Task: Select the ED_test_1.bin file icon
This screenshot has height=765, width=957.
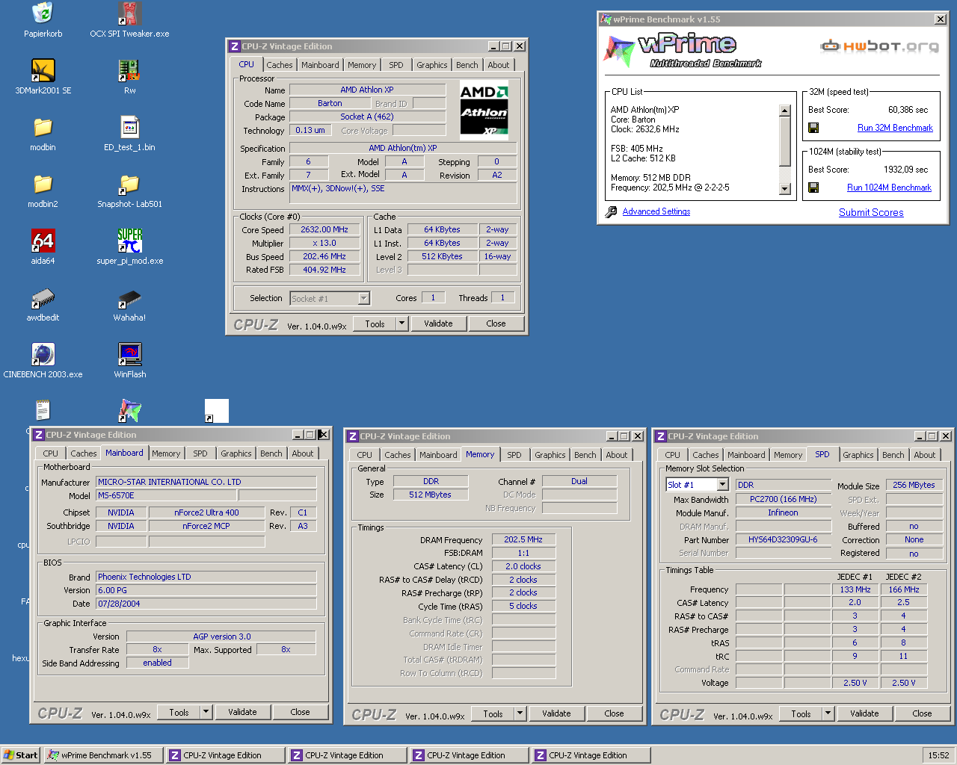Action: tap(129, 127)
